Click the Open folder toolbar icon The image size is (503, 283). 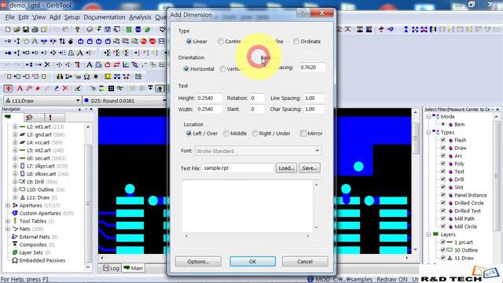point(17,30)
